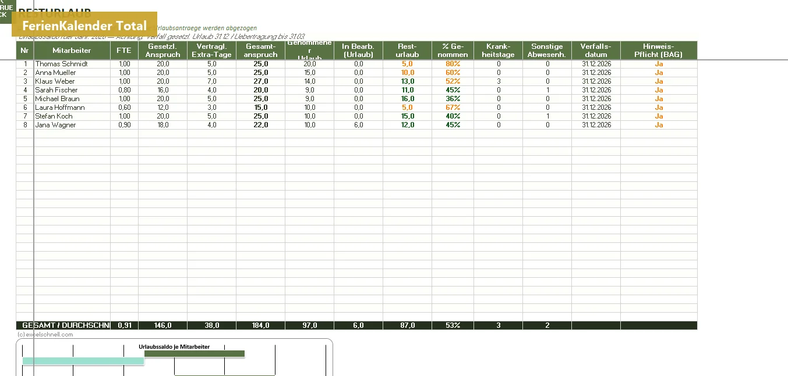
Task: Select the Krankheitstage column header
Action: (498, 51)
